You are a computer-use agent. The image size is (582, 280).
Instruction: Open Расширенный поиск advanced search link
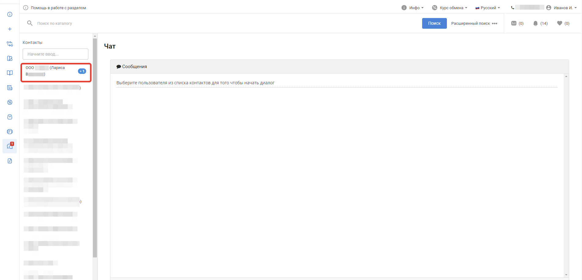click(x=474, y=24)
